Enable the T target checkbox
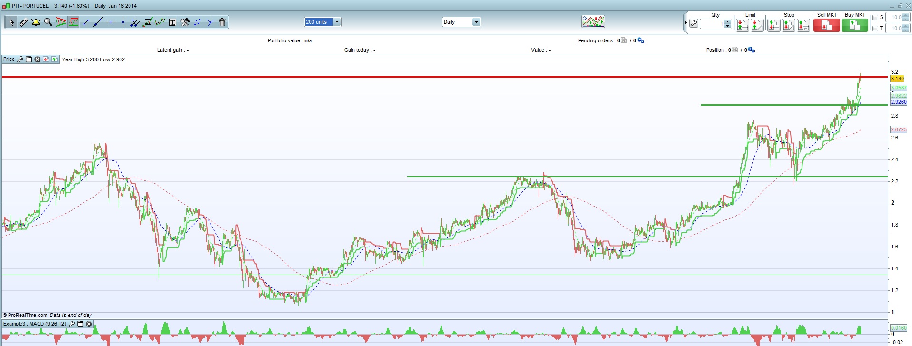The width and height of the screenshot is (912, 346). 875,29
